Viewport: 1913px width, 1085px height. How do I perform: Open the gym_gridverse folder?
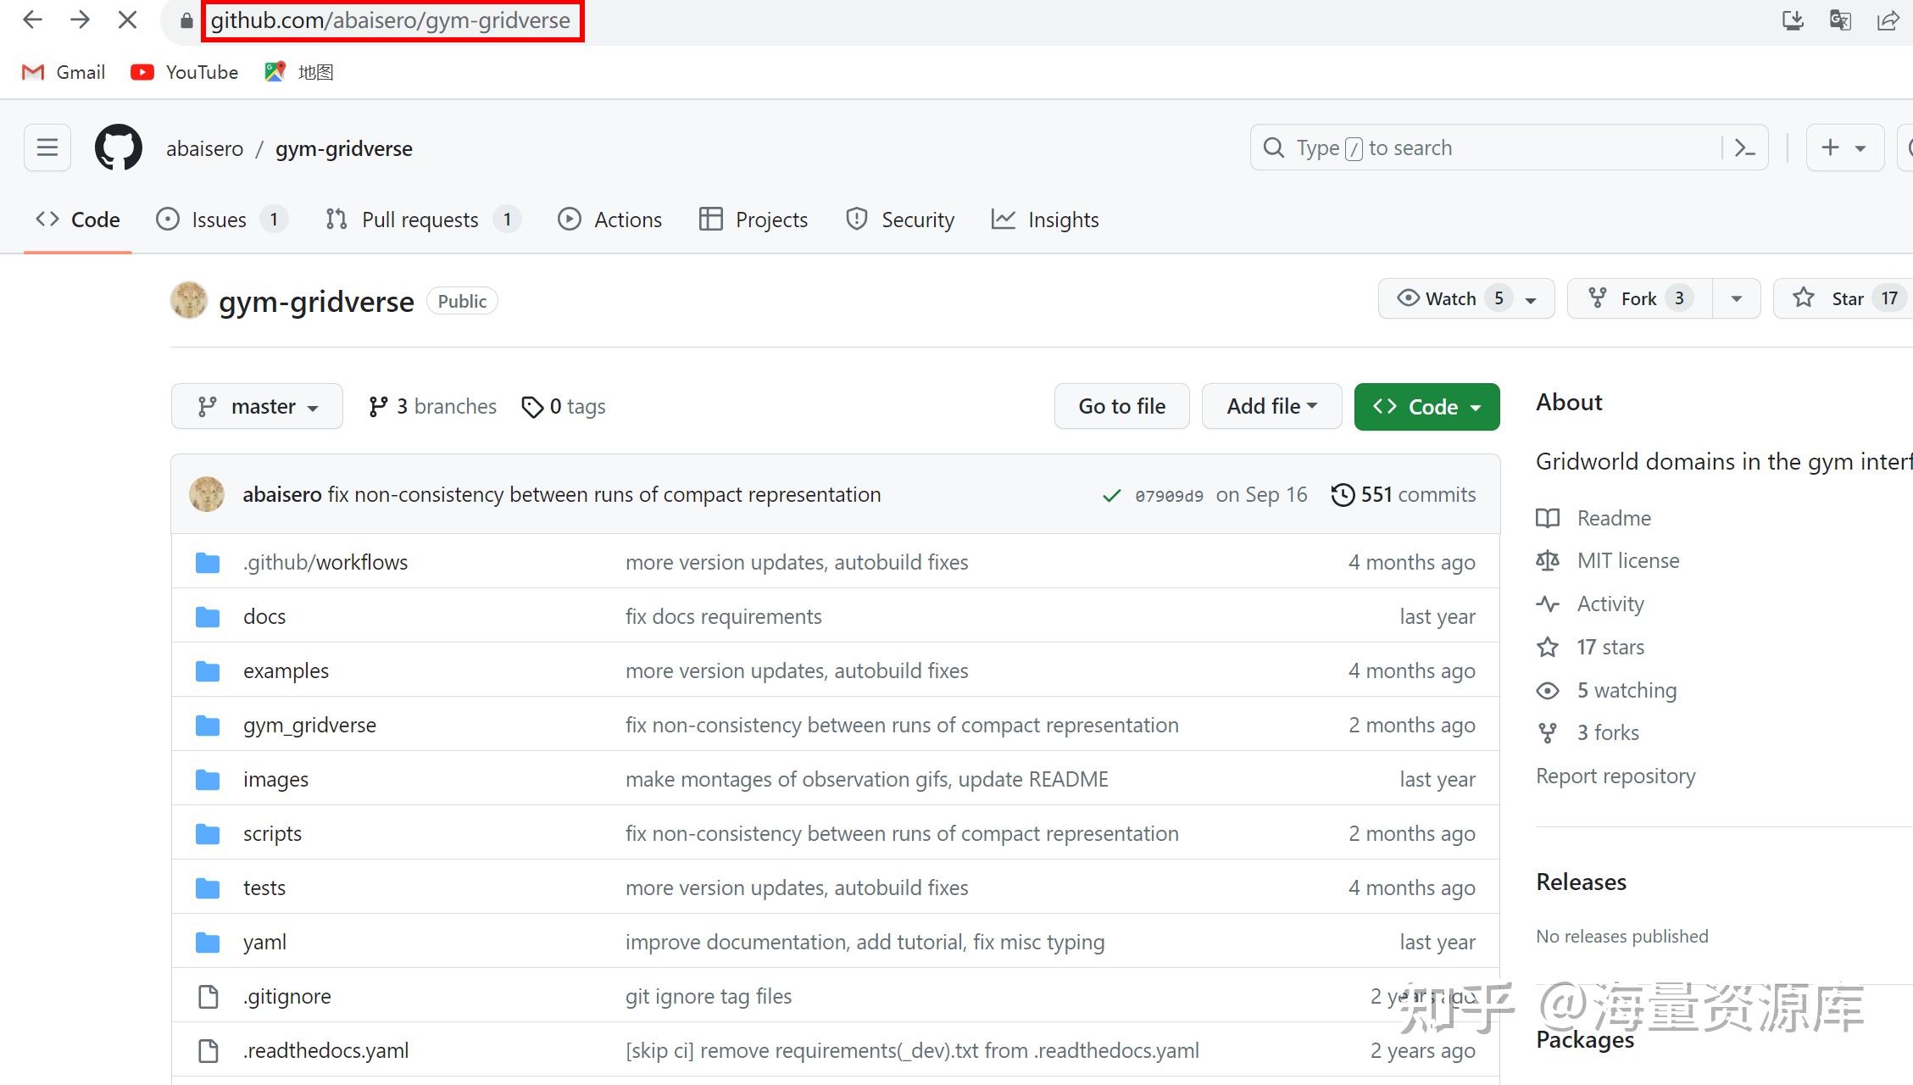click(x=309, y=725)
